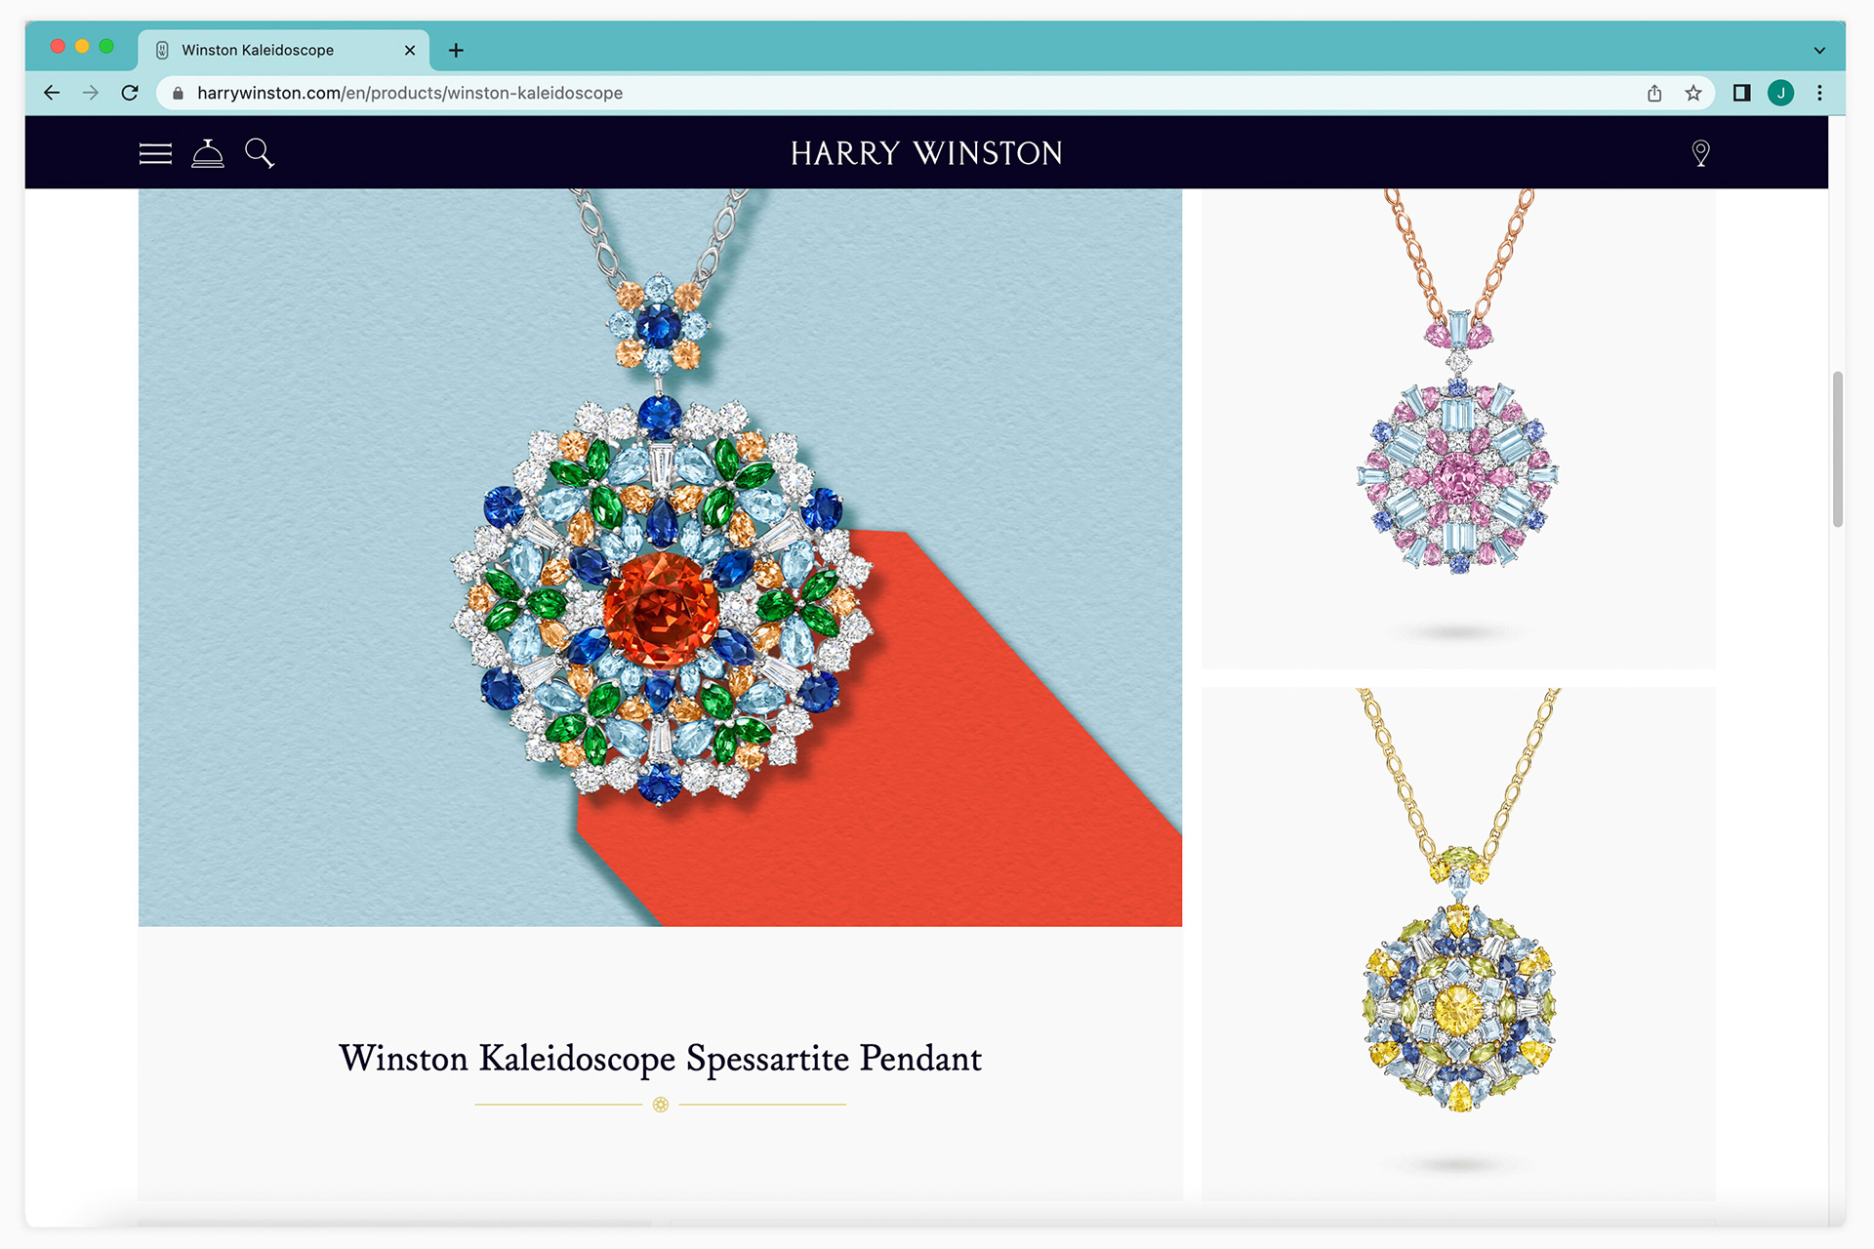Go back to previous page
This screenshot has height=1249, width=1874.
point(52,93)
